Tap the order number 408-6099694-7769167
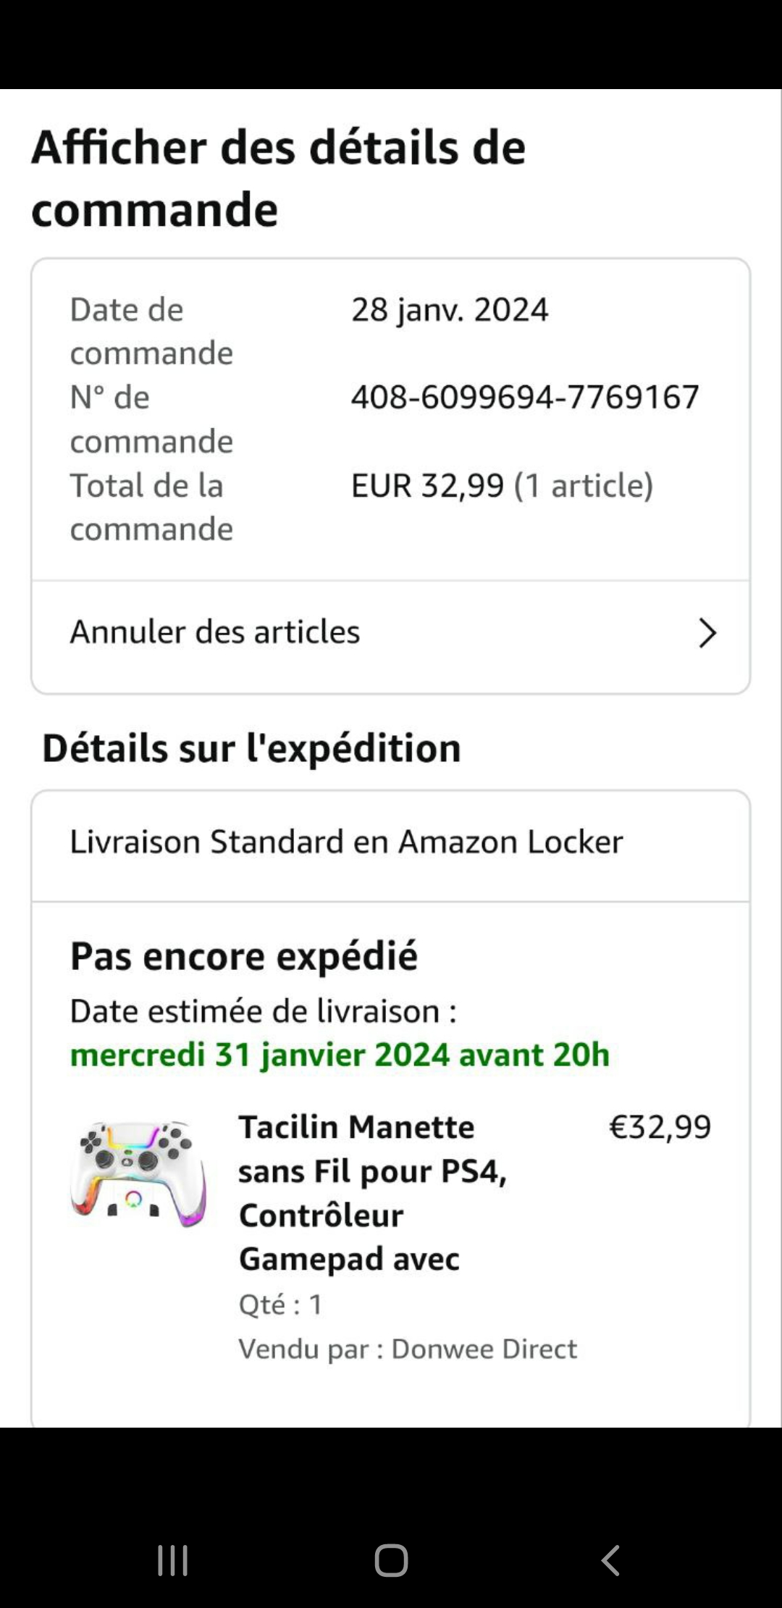 (525, 397)
